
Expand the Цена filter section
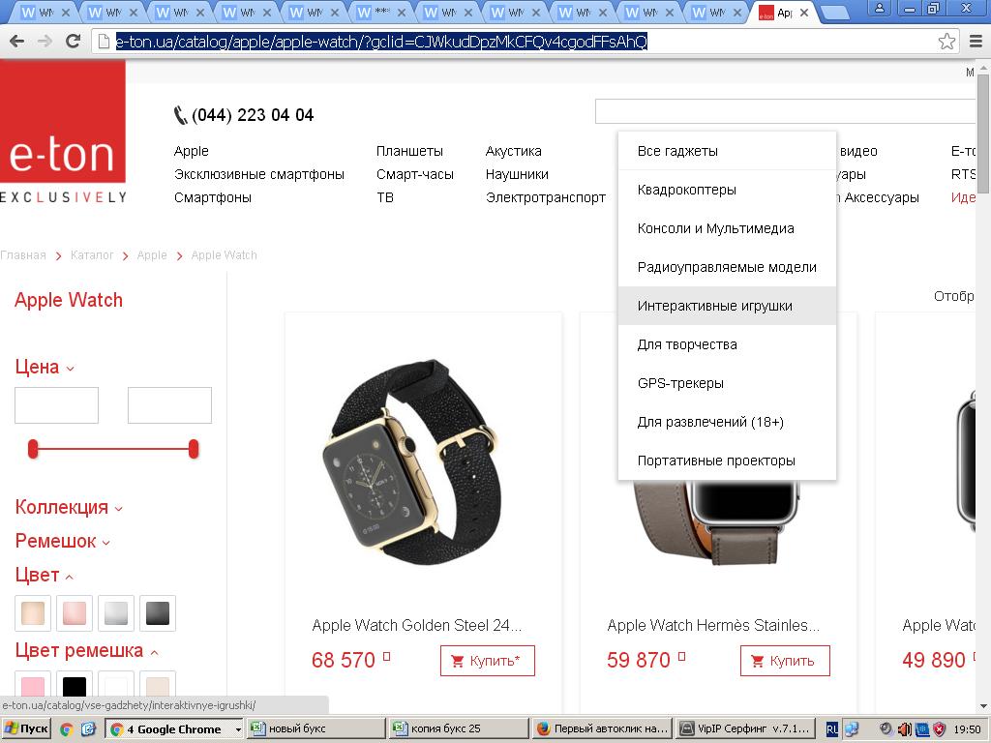pyautogui.click(x=45, y=367)
